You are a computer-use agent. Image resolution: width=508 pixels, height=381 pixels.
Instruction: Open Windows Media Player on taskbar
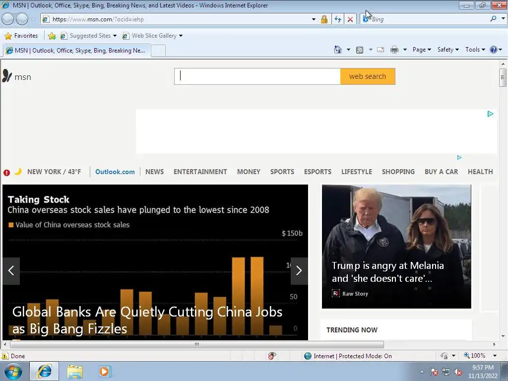click(105, 372)
